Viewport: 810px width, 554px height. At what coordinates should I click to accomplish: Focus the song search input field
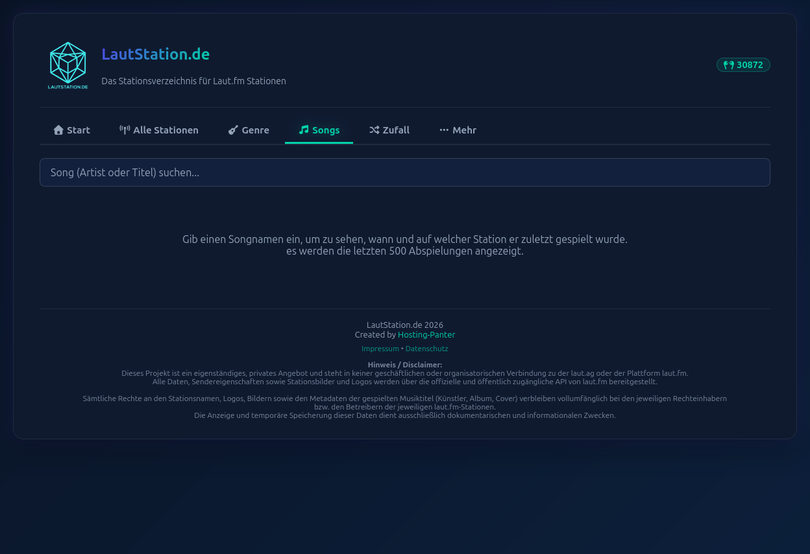[x=405, y=172]
